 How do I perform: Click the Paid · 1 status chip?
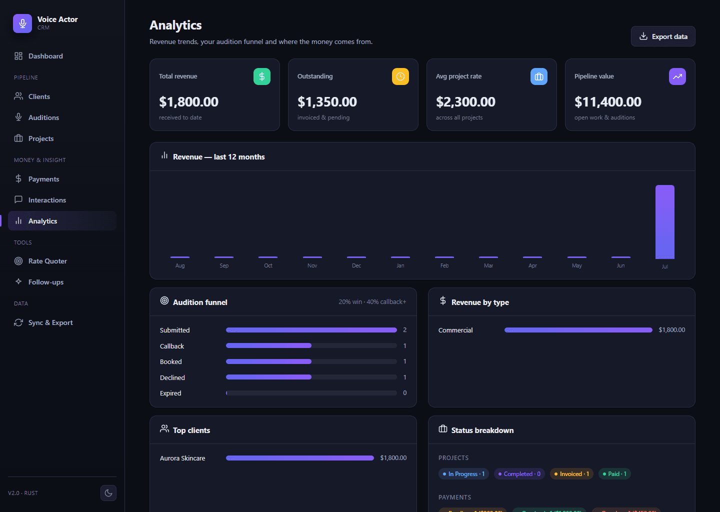tap(614, 474)
